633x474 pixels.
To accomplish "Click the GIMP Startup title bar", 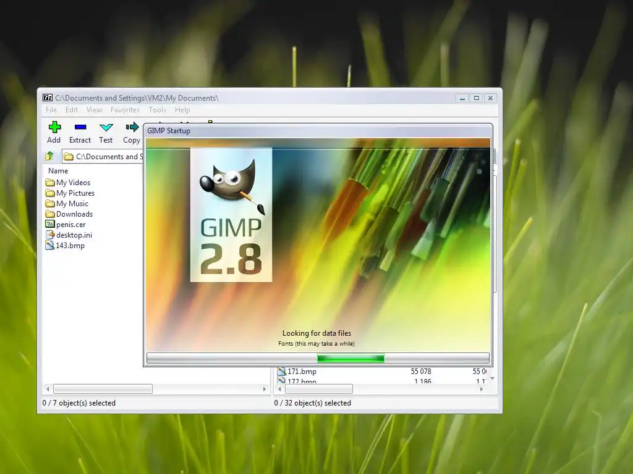I will pos(318,131).
